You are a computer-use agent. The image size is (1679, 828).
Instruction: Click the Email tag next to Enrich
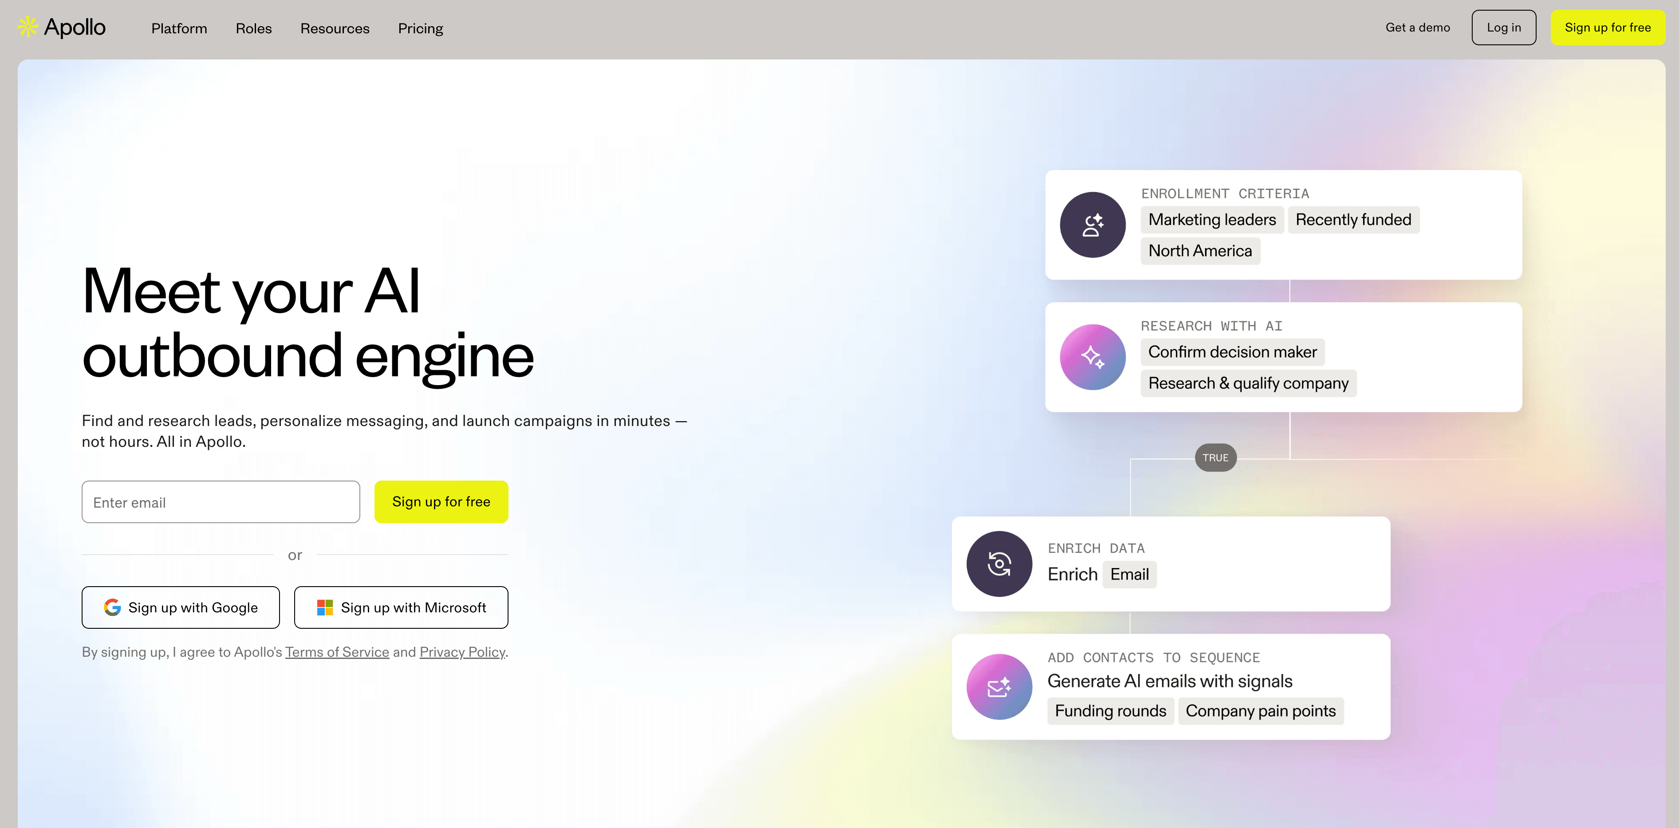tap(1130, 574)
